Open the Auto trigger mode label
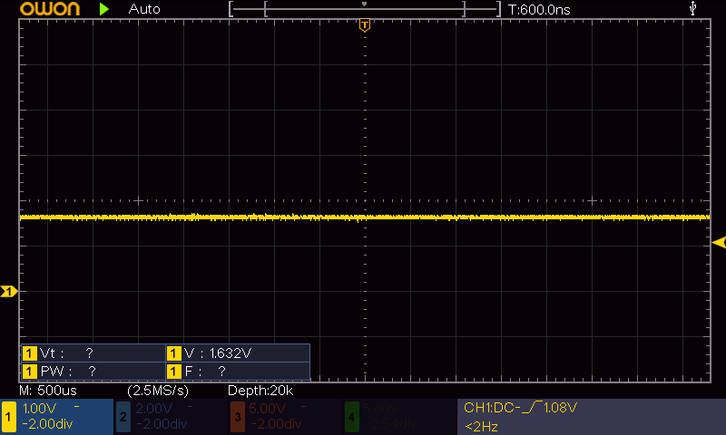Image resolution: width=726 pixels, height=435 pixels. (145, 9)
